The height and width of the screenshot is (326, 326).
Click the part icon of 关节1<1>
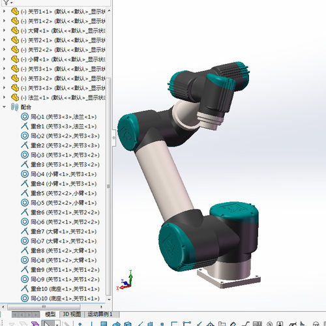(x=15, y=12)
